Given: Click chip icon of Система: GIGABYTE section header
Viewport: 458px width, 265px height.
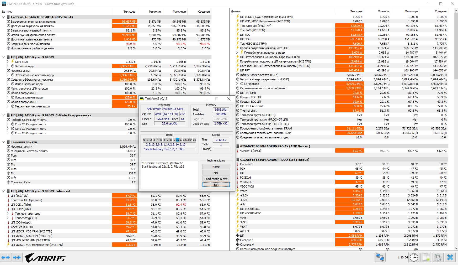Looking at the screenshot, I should click(8, 17).
